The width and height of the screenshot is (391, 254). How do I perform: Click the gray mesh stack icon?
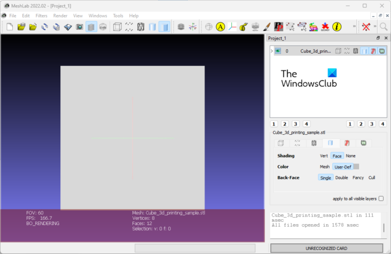point(181,27)
